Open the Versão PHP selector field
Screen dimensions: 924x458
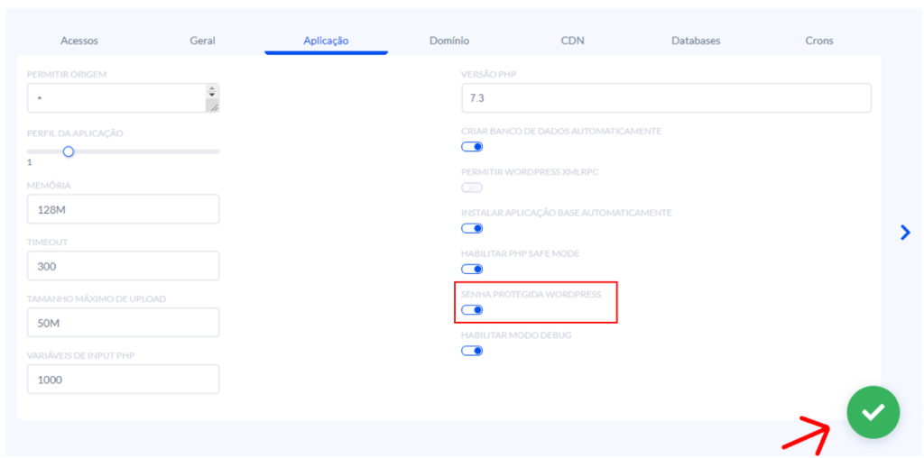666,98
